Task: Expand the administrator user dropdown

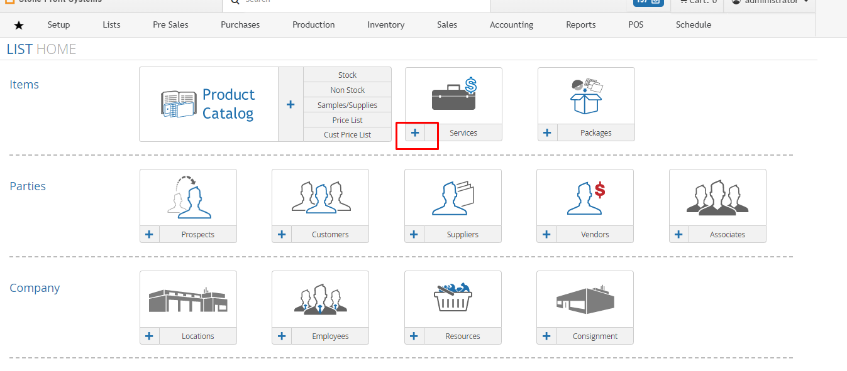Action: point(769,3)
